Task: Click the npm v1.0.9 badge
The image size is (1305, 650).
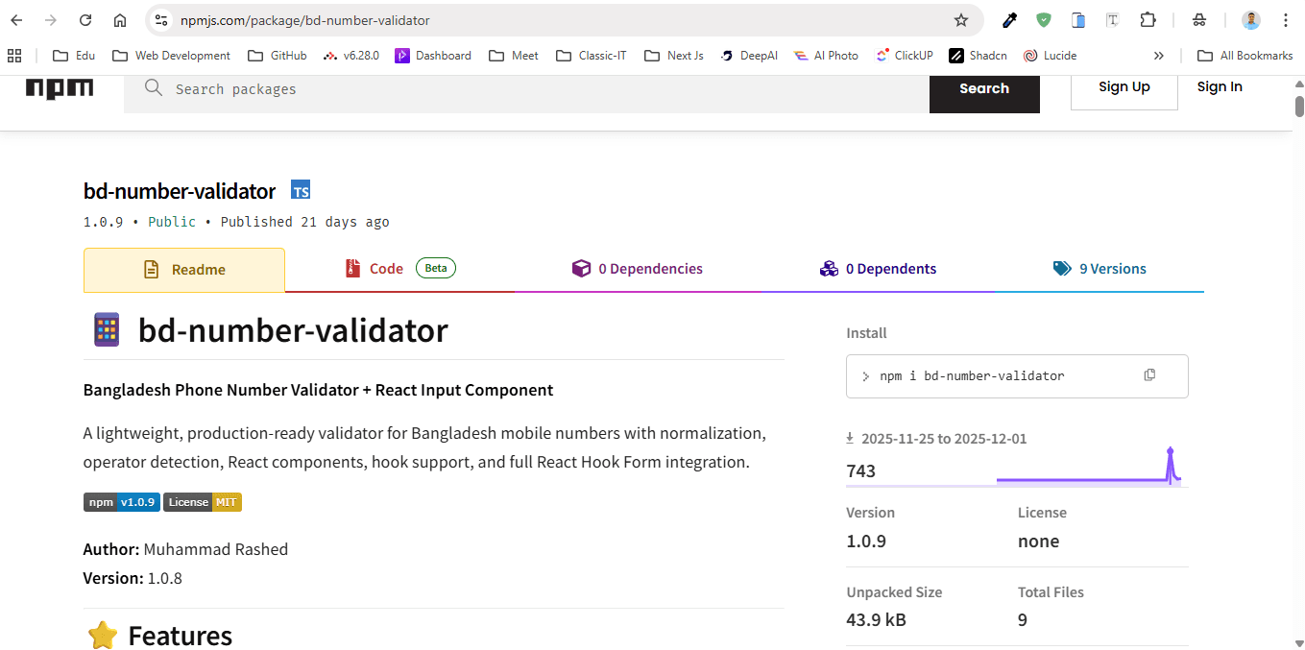Action: pos(122,502)
